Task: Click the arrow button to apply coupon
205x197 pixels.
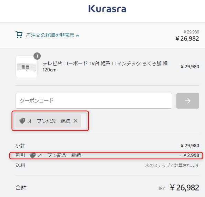Action: point(188,101)
